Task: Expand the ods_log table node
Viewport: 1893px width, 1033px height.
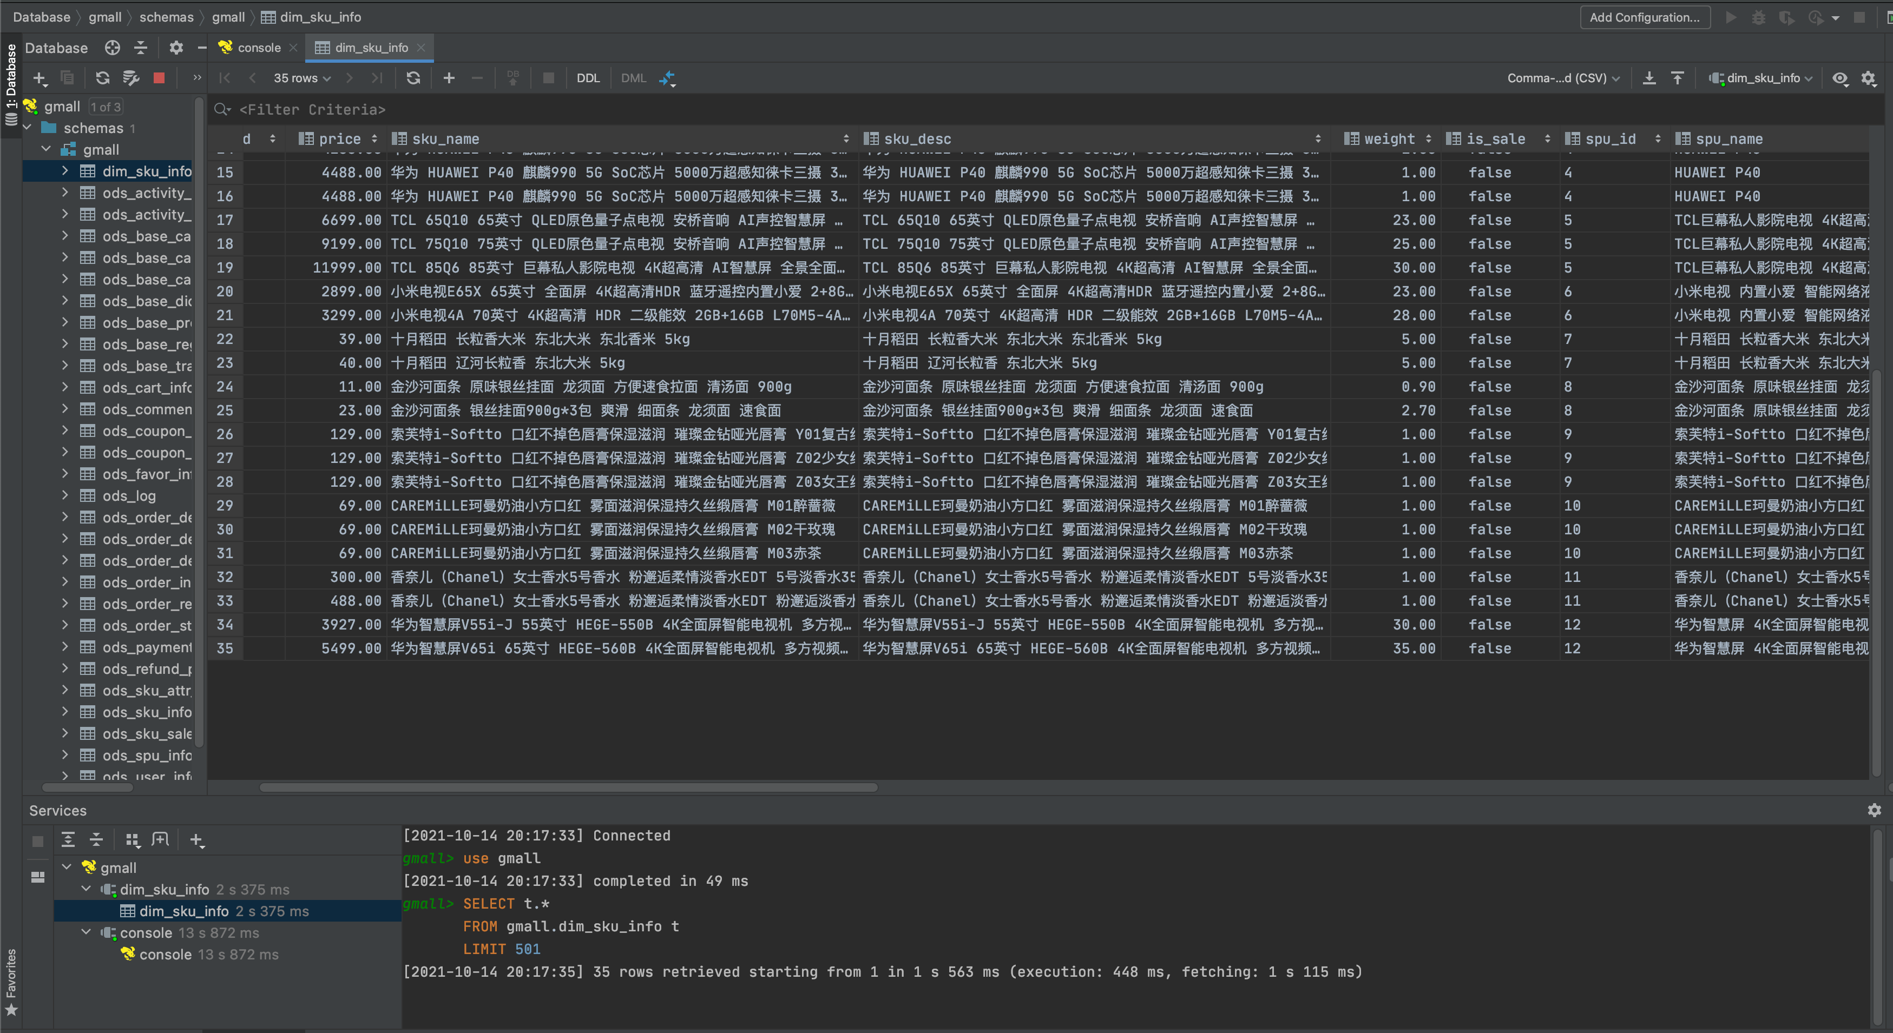Action: (64, 495)
